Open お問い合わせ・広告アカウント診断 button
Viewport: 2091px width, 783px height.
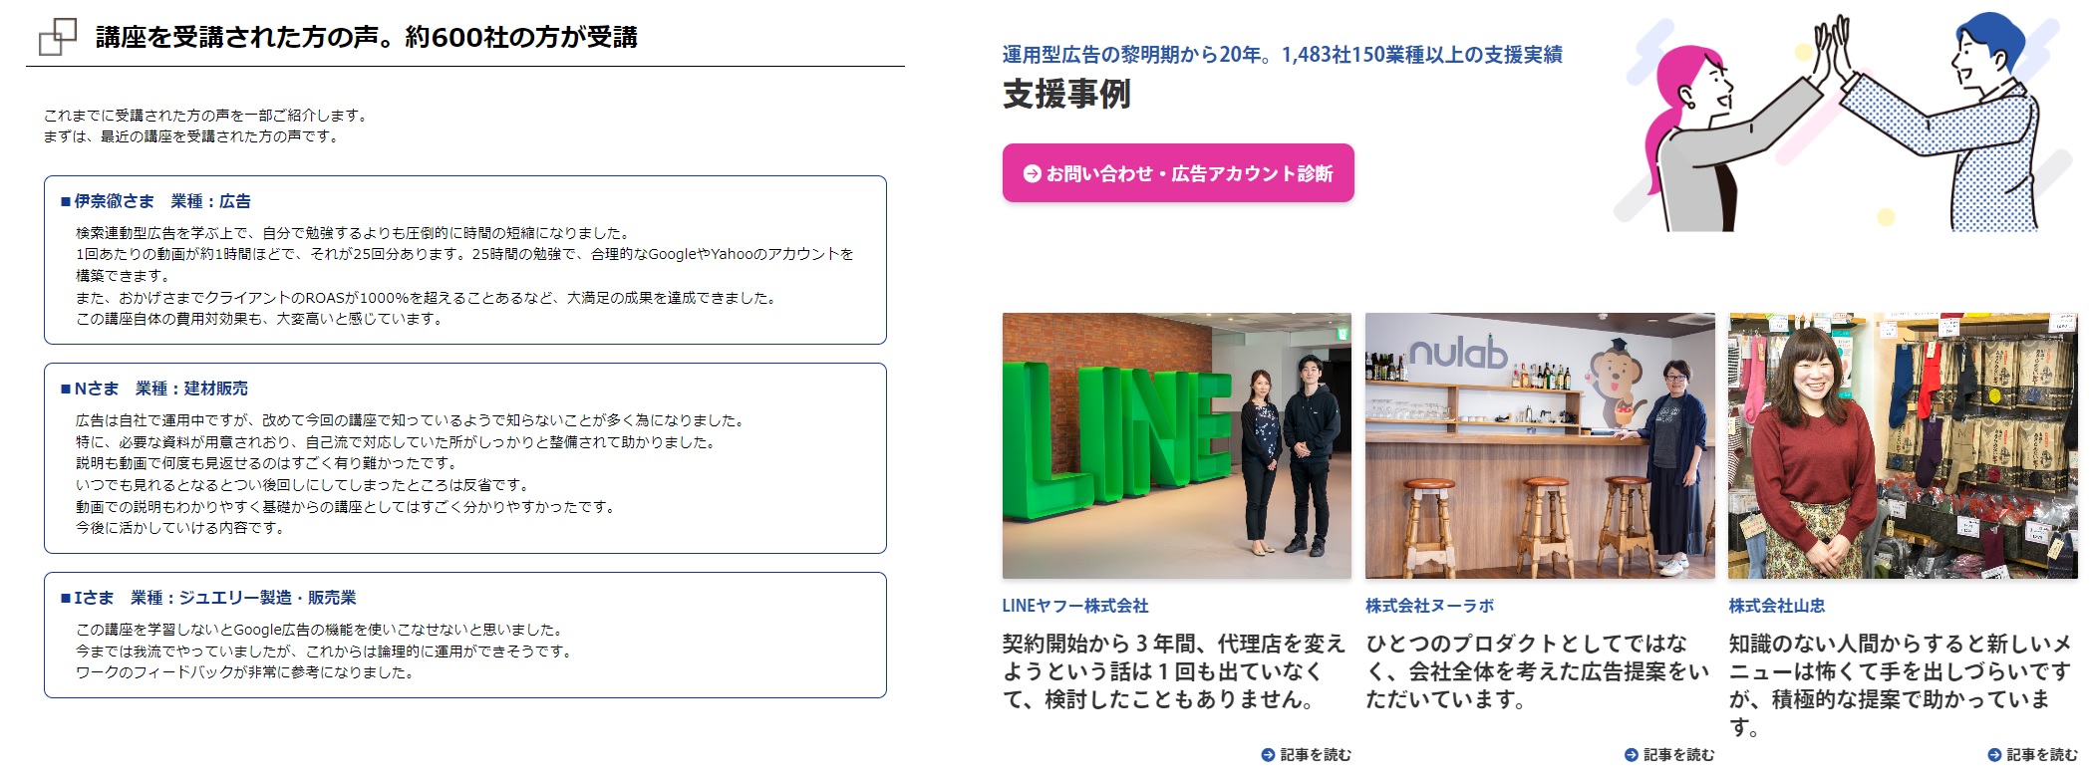point(1178,173)
